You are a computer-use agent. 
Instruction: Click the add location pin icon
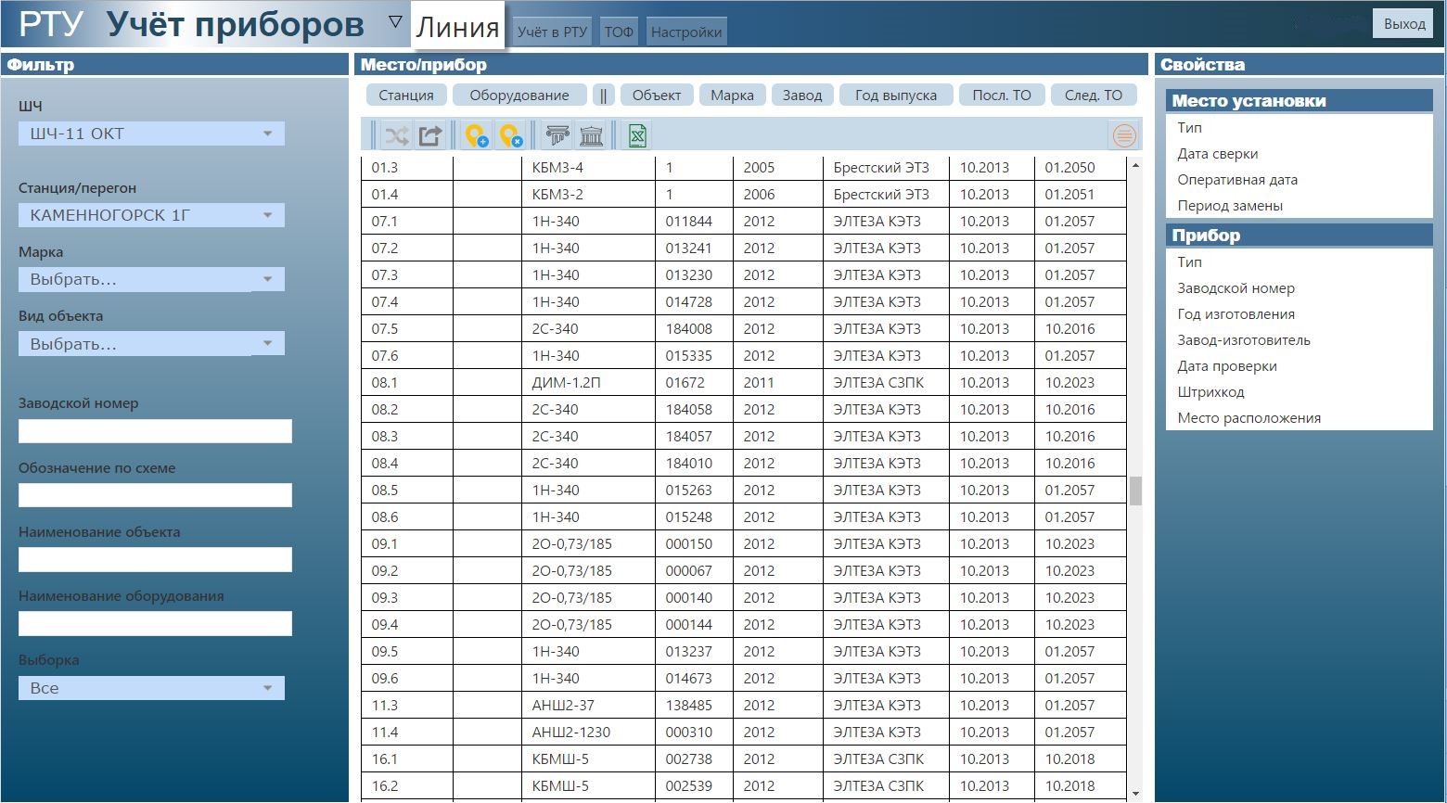click(x=477, y=136)
